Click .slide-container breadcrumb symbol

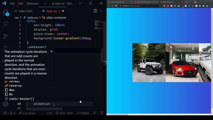56,18
